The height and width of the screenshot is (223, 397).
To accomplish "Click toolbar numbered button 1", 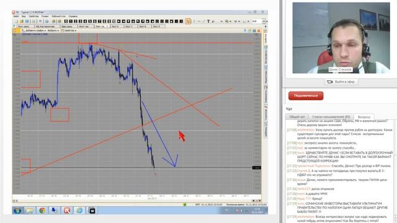I will pyautogui.click(x=71, y=22).
